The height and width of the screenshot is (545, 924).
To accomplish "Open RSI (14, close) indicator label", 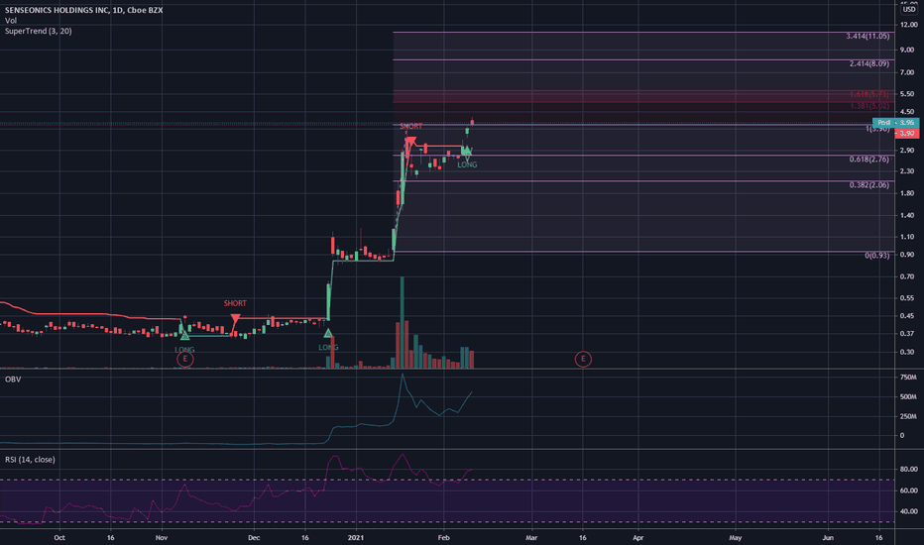I will click(x=30, y=460).
